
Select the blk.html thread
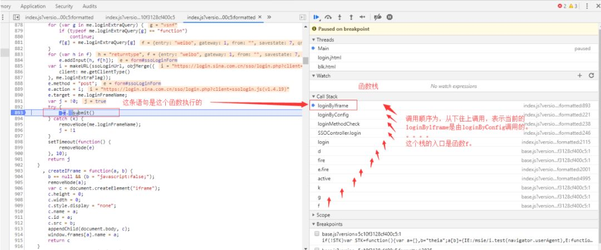[x=455, y=67]
